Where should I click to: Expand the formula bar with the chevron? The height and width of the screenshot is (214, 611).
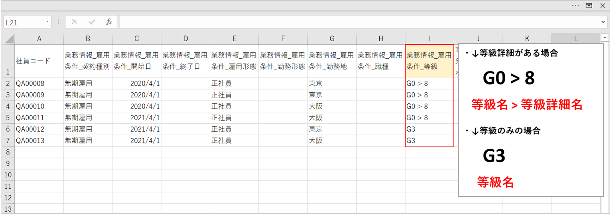tap(603, 22)
